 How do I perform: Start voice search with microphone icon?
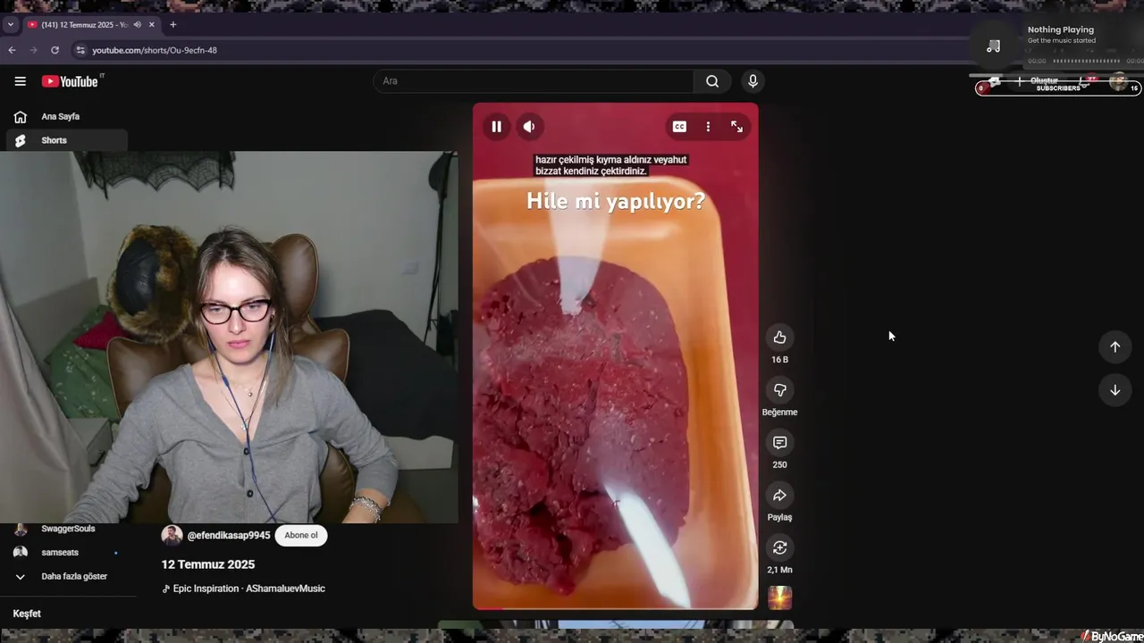pos(753,81)
